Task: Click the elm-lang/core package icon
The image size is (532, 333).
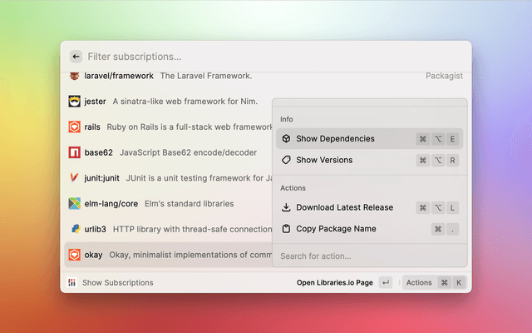Action: pos(74,203)
